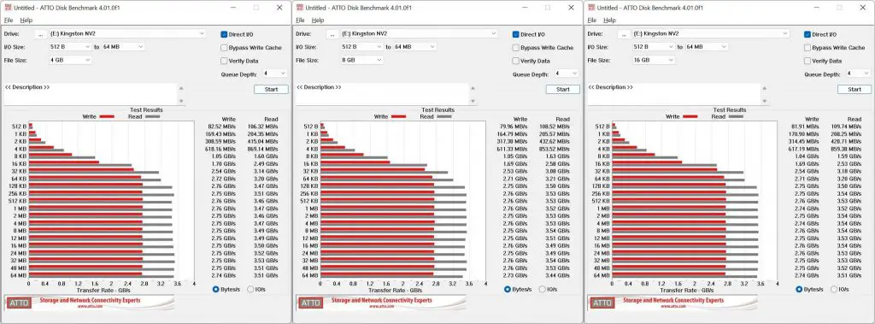Open I/O Size 64 MB dropdown, middle window
This screenshot has width=875, height=324.
pos(415,47)
